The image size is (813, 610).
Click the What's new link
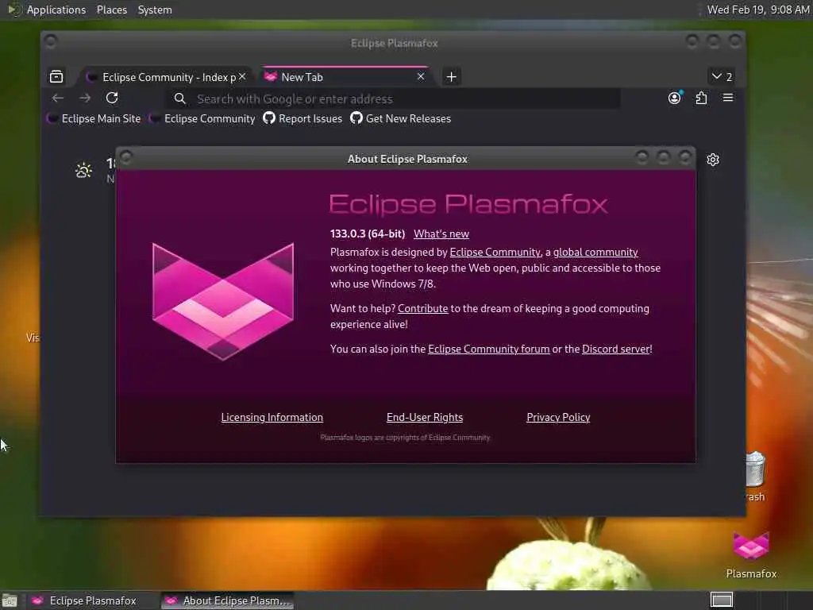coord(441,234)
